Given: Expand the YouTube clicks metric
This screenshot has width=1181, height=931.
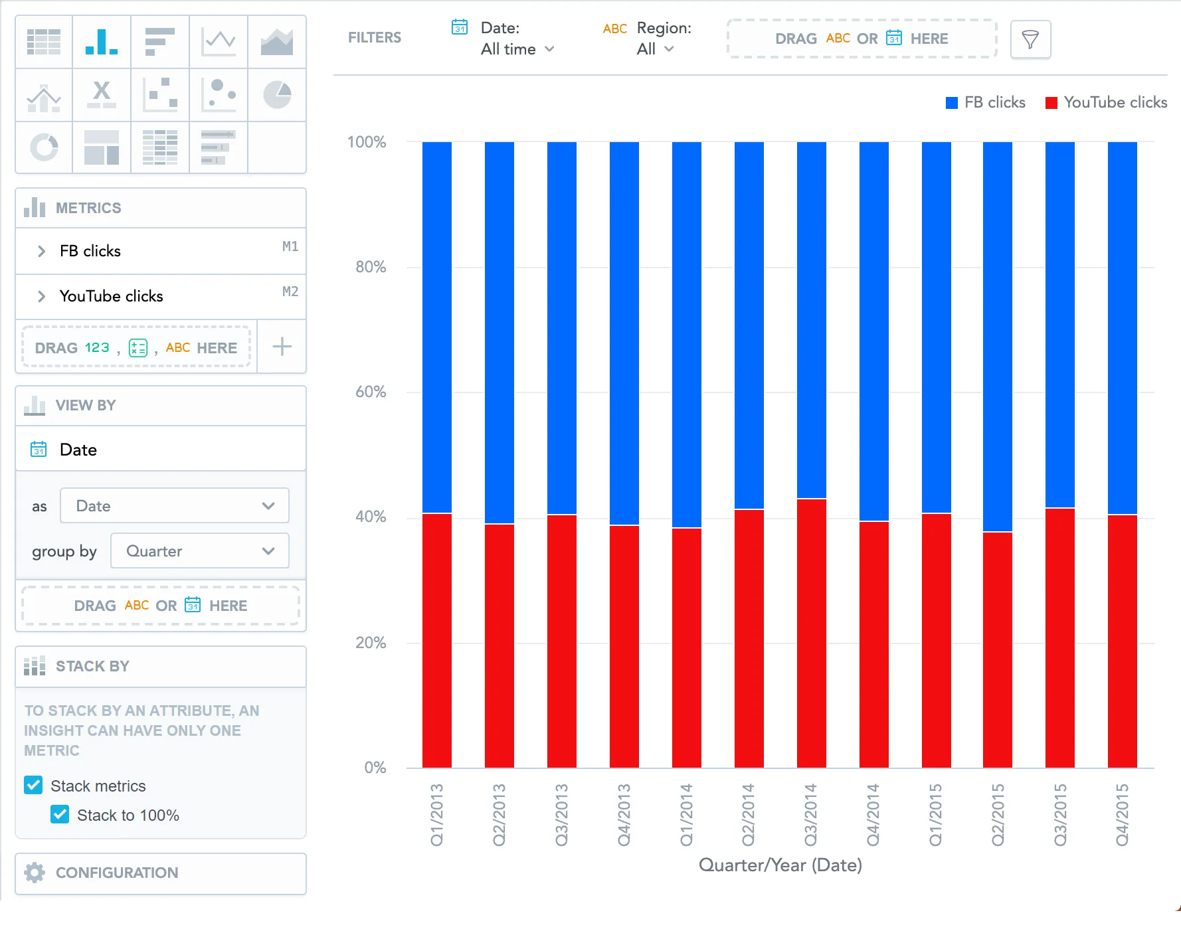Looking at the screenshot, I should (41, 296).
